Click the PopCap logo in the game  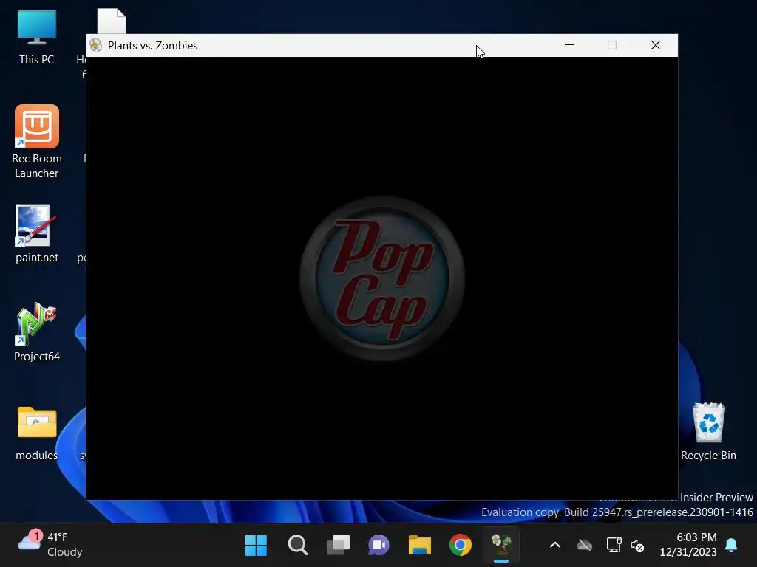coord(382,278)
